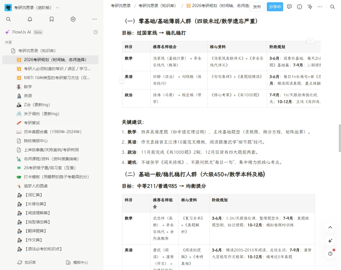Click table cell 《复习全书》+《真题解析》
Image resolution: width=341 pixels, height=270 pixels.
click(x=194, y=228)
